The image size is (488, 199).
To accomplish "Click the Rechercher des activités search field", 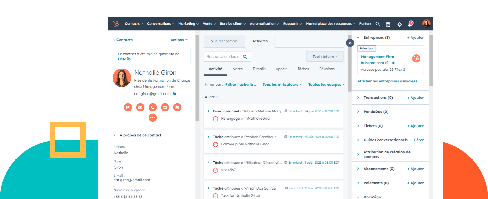I will click(223, 57).
